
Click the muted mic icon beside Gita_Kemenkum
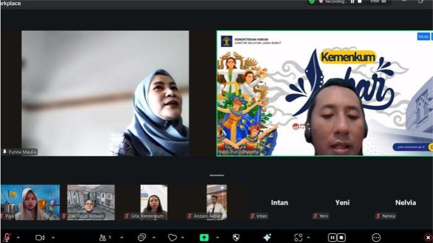127,216
